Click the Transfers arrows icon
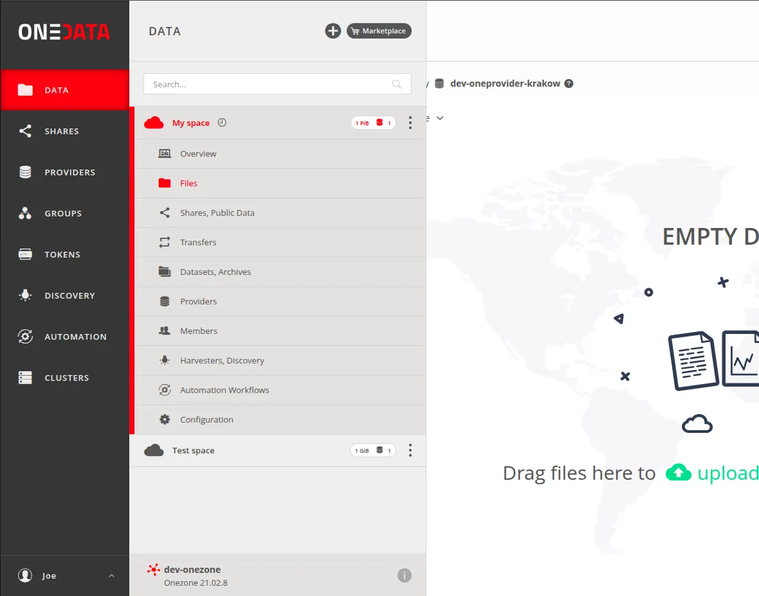 [x=165, y=242]
